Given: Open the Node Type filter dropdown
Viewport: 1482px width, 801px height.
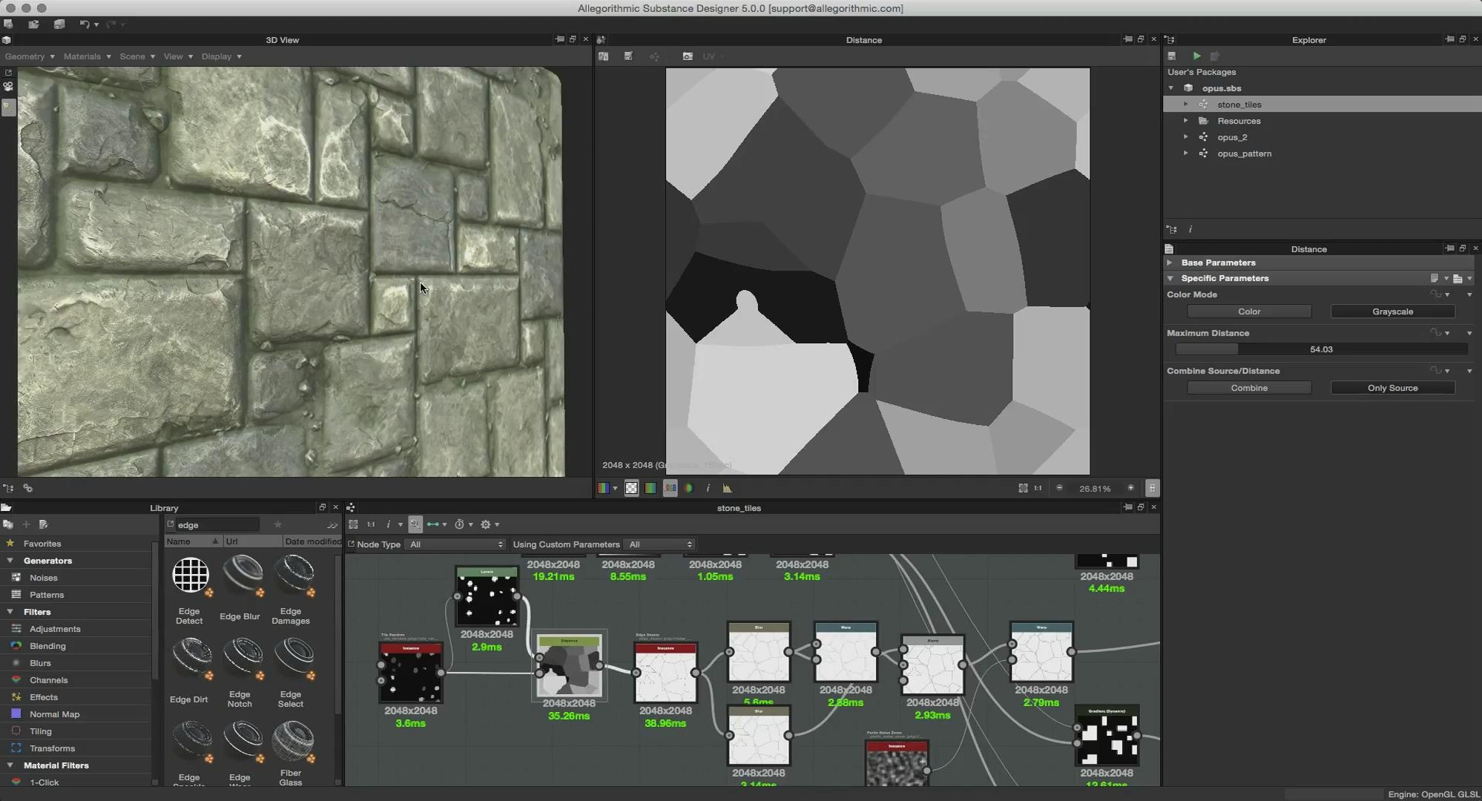Looking at the screenshot, I should 455,544.
